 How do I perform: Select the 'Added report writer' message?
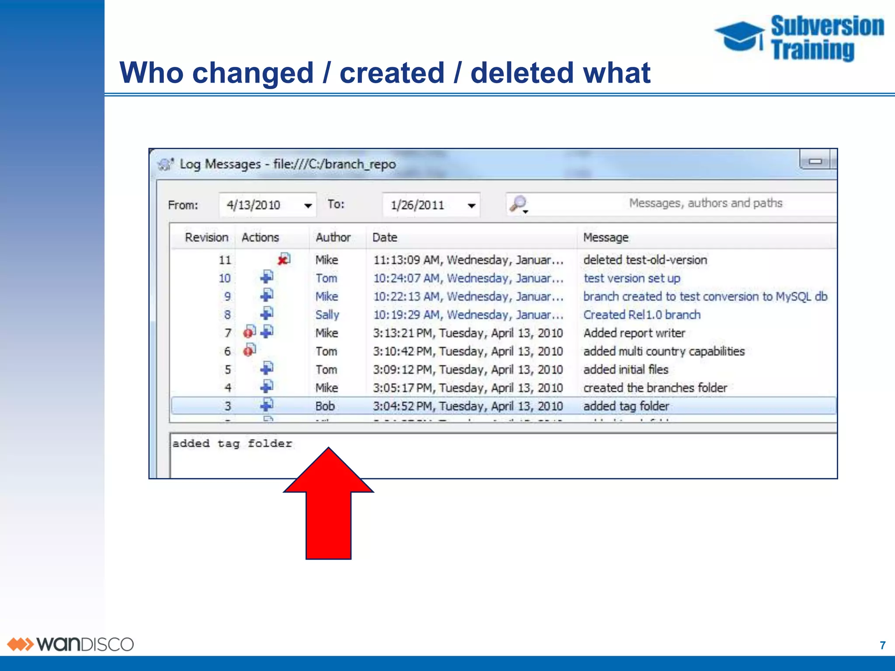(x=634, y=333)
